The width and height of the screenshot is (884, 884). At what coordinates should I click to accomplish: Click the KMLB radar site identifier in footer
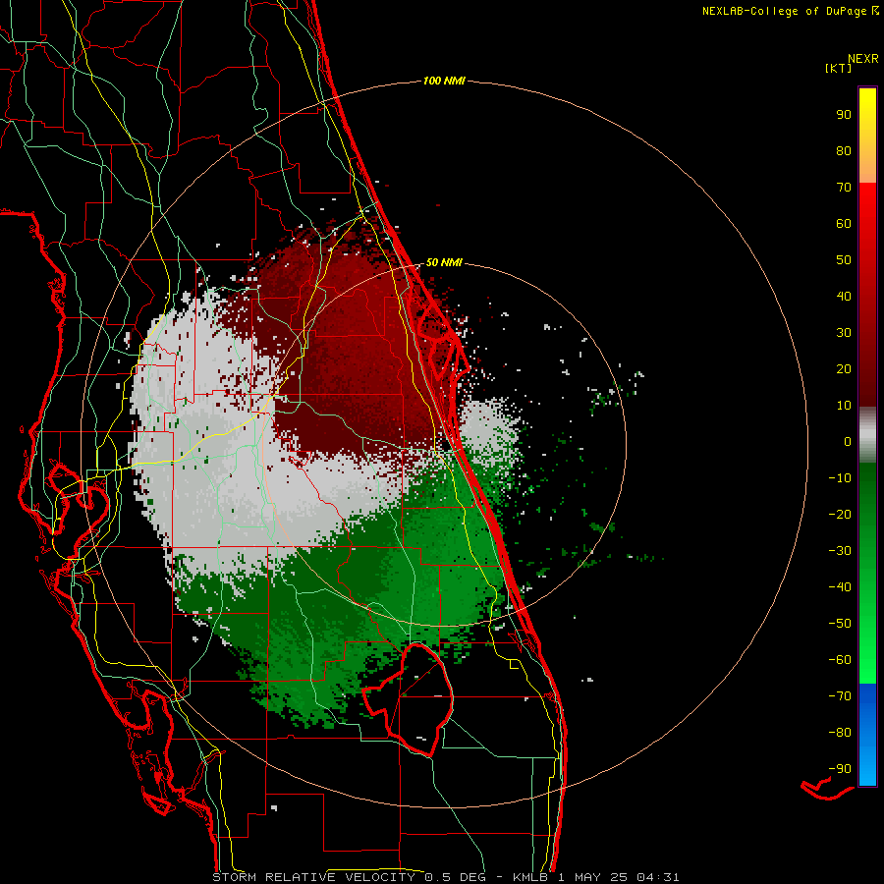pyautogui.click(x=529, y=877)
